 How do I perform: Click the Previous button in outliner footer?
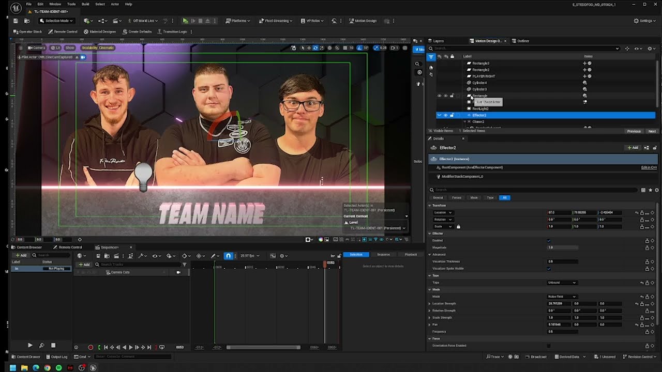[x=634, y=131]
